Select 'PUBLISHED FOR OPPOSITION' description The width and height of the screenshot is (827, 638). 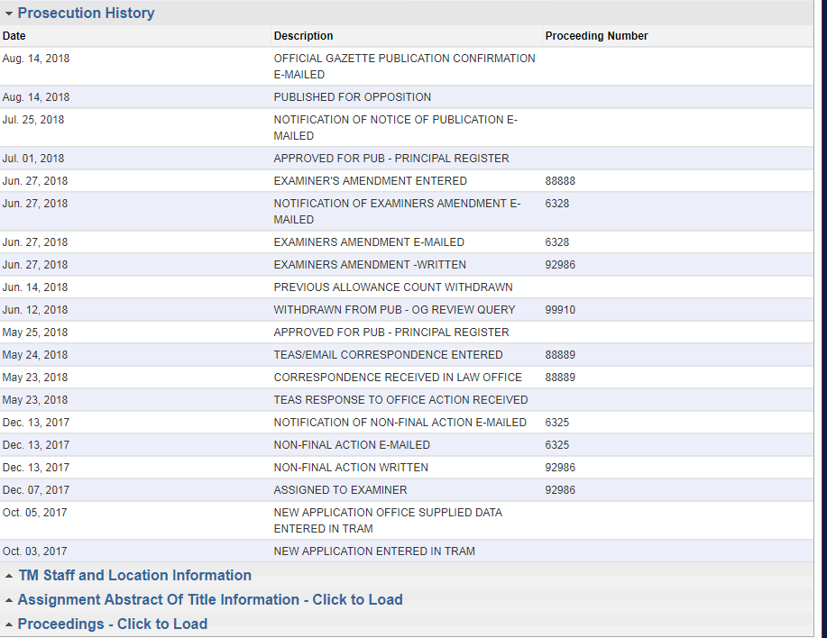click(x=353, y=97)
